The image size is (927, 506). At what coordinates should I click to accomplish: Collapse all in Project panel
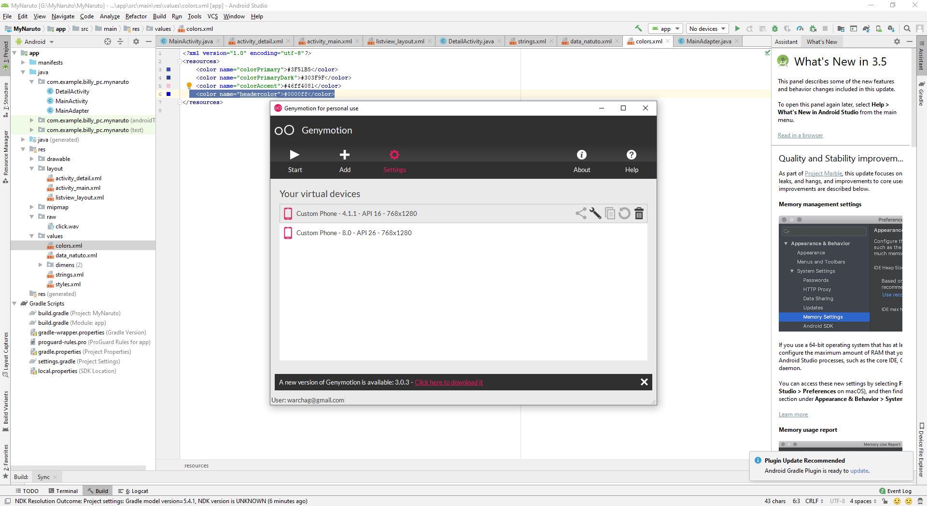(x=120, y=41)
